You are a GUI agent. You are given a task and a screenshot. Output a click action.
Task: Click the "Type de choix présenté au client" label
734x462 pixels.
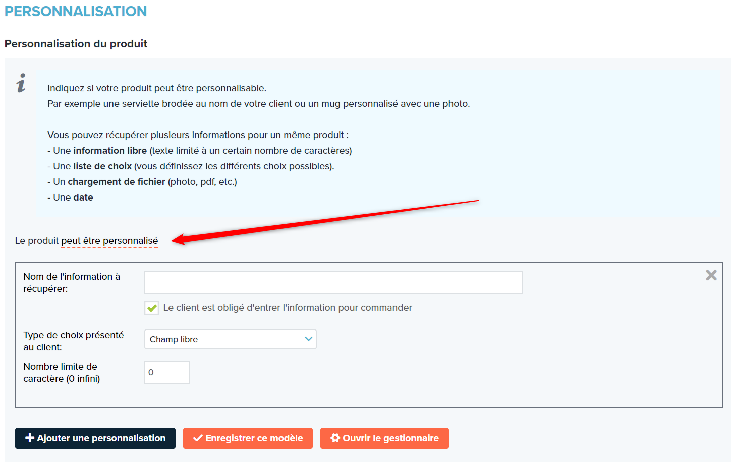74,341
